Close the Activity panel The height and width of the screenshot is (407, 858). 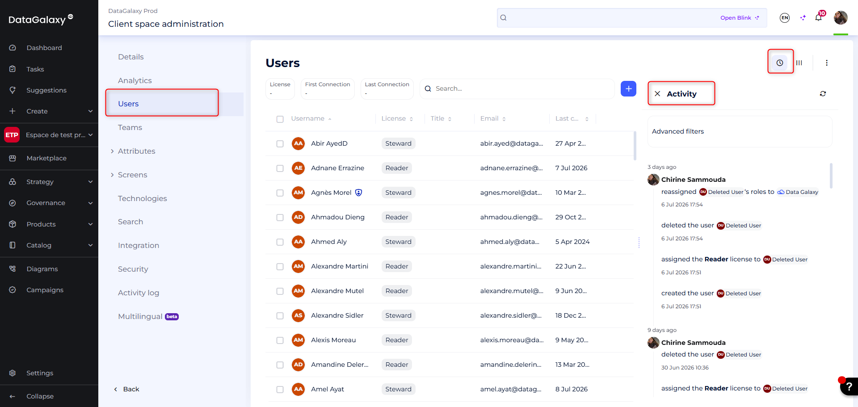click(x=657, y=94)
